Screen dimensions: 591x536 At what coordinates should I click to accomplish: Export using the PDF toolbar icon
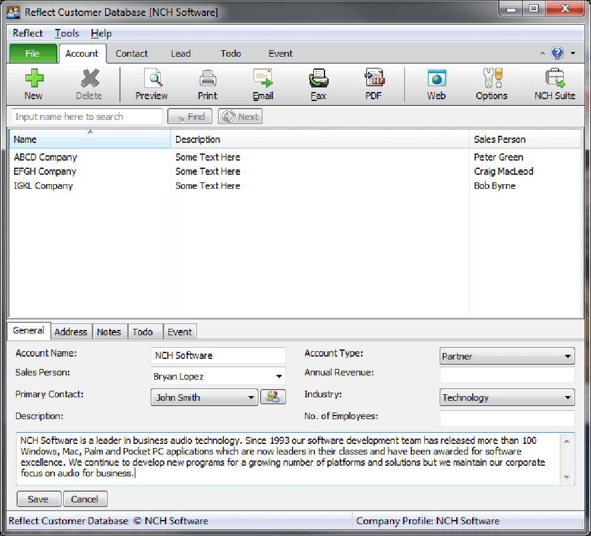[374, 84]
